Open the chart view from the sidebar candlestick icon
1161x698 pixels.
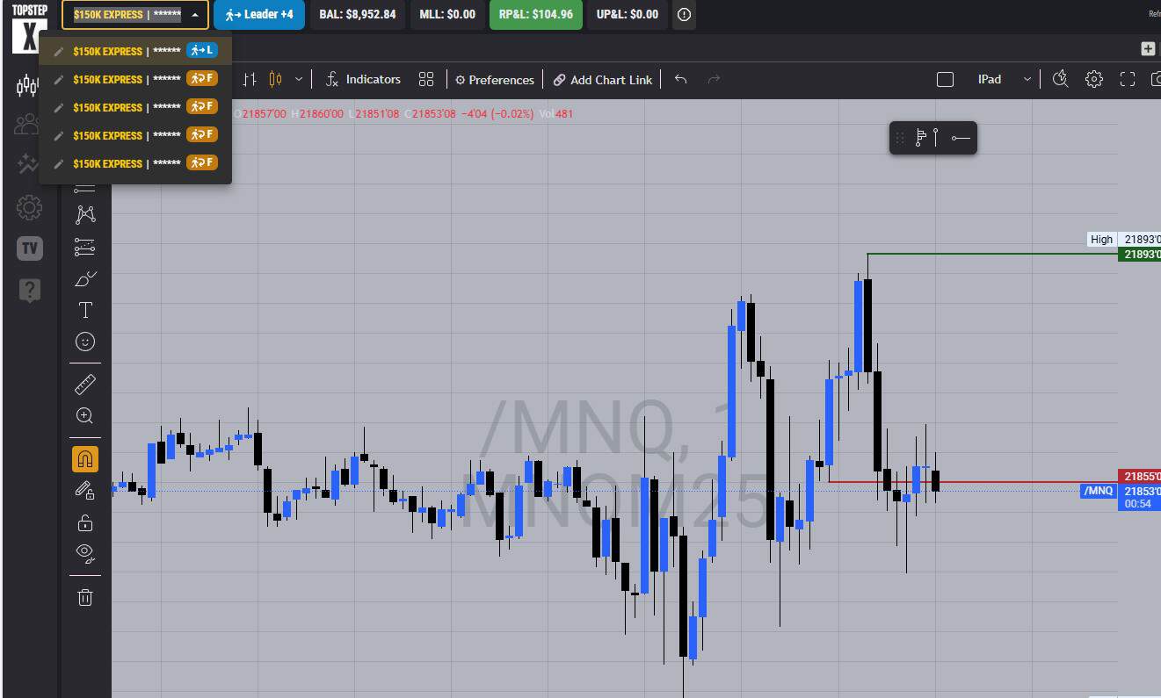point(29,85)
